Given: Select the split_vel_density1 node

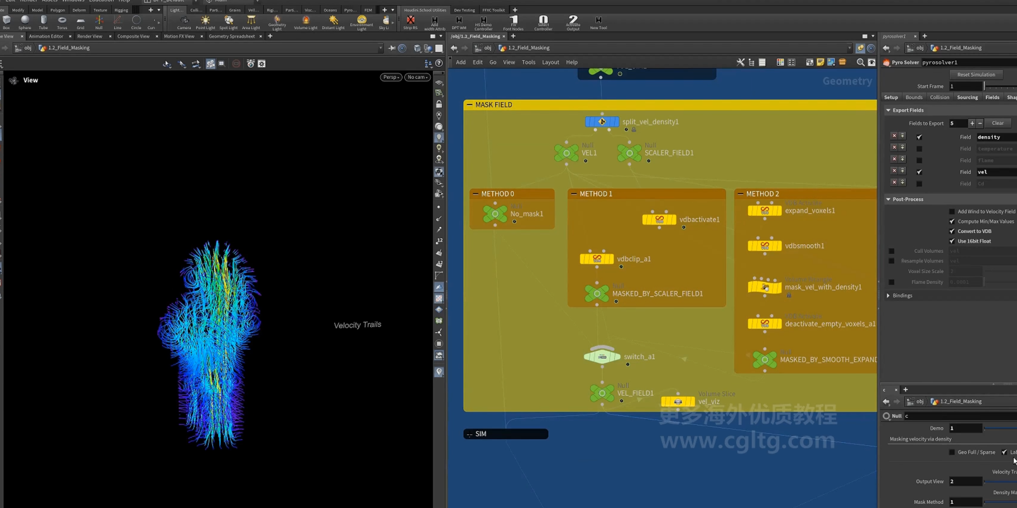Looking at the screenshot, I should 602,122.
